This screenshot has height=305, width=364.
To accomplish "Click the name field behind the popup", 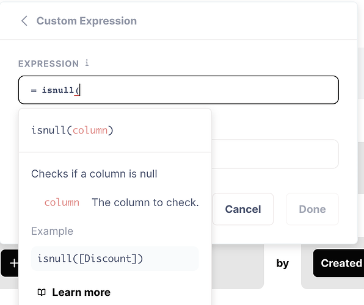I will (x=275, y=154).
